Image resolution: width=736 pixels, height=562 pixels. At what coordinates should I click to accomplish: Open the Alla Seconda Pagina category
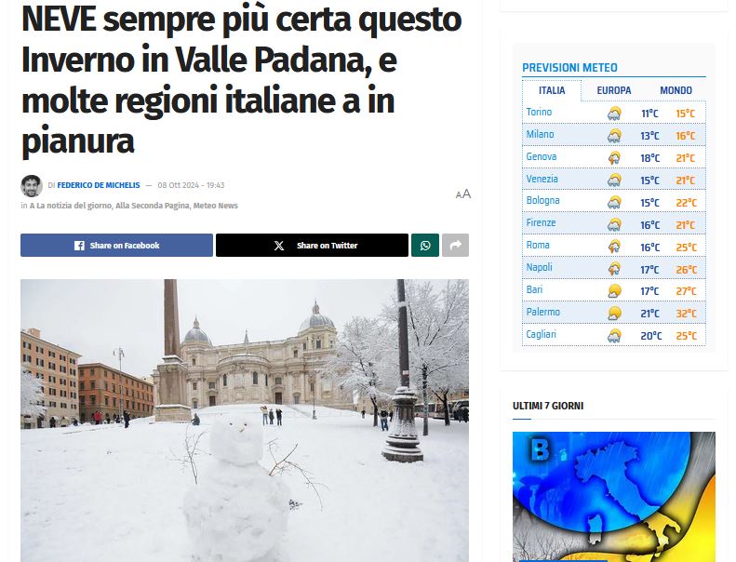pos(152,206)
